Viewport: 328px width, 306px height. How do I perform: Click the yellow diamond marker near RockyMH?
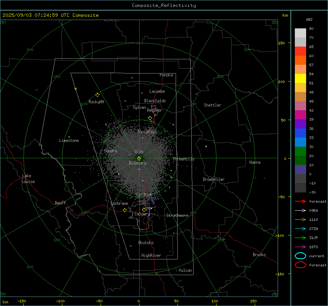click(x=97, y=95)
